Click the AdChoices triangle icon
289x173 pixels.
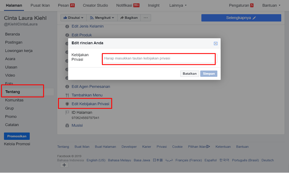click(208, 146)
